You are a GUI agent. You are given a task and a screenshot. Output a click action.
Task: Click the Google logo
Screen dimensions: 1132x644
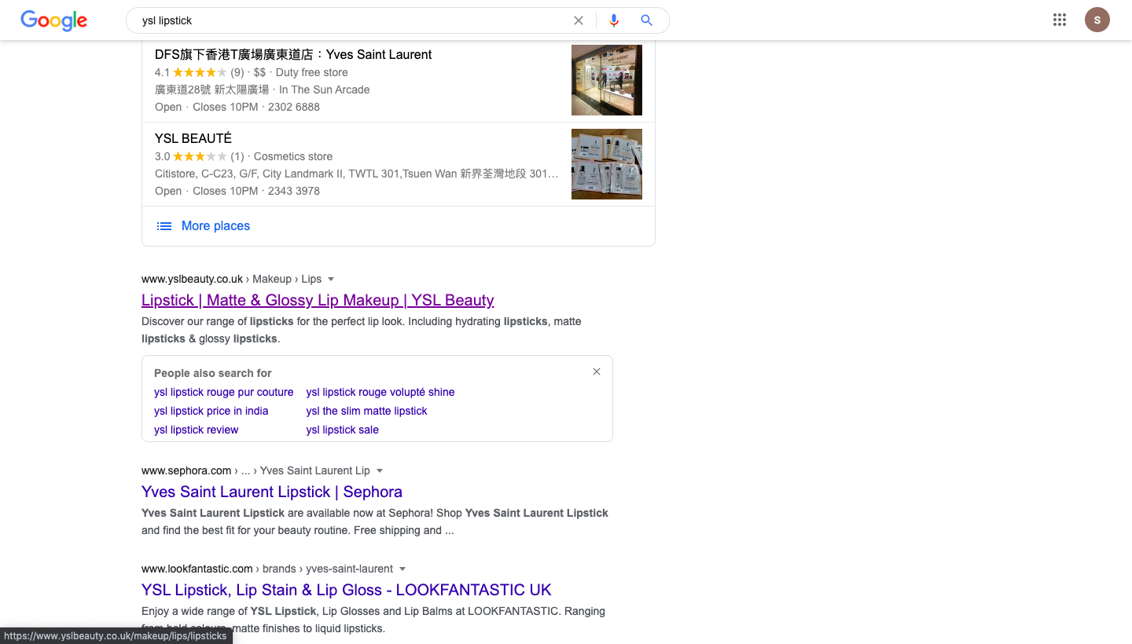[x=53, y=20]
